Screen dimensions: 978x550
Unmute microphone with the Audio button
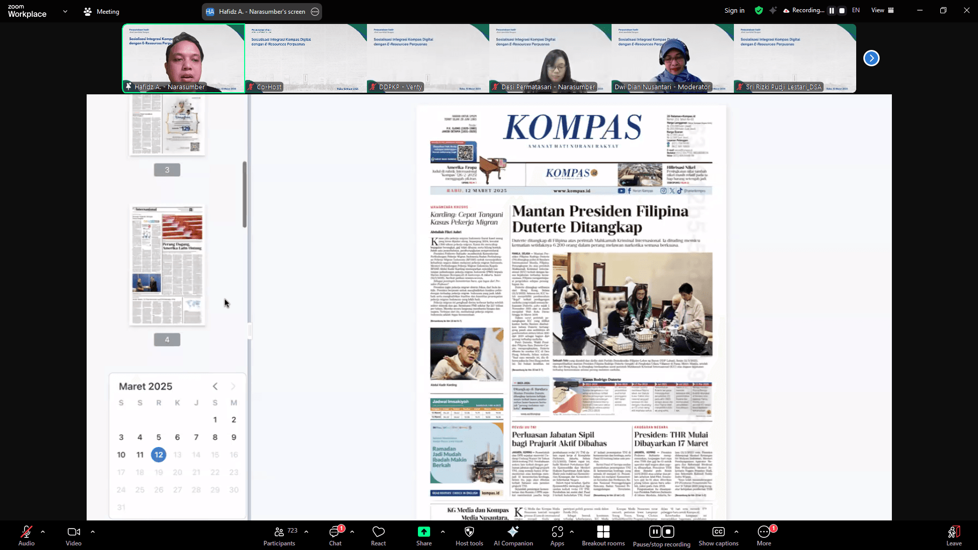click(x=27, y=536)
